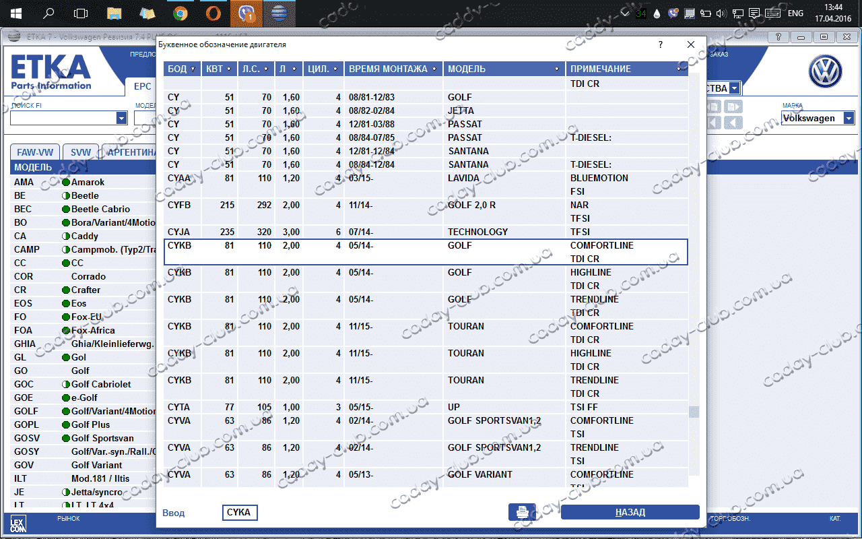Select the CYFB GOLF 2,0 R row
Image resolution: width=862 pixels, height=539 pixels.
(x=426, y=212)
